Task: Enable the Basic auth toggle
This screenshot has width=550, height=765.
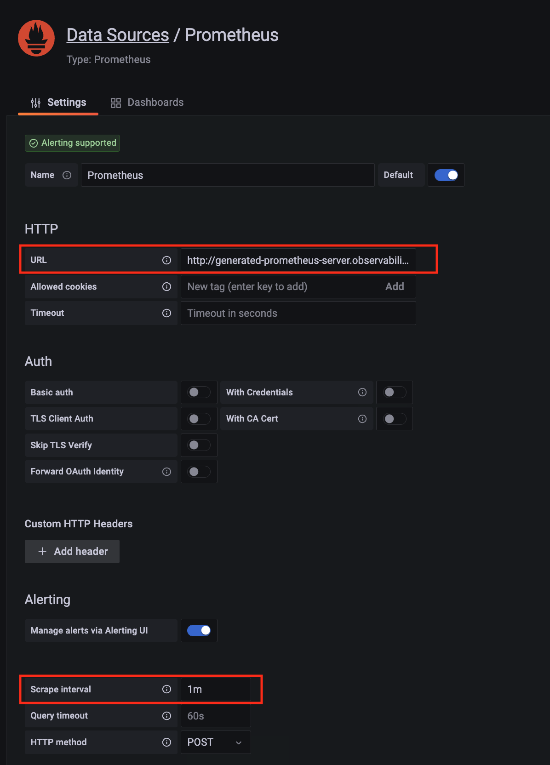Action: click(x=199, y=392)
